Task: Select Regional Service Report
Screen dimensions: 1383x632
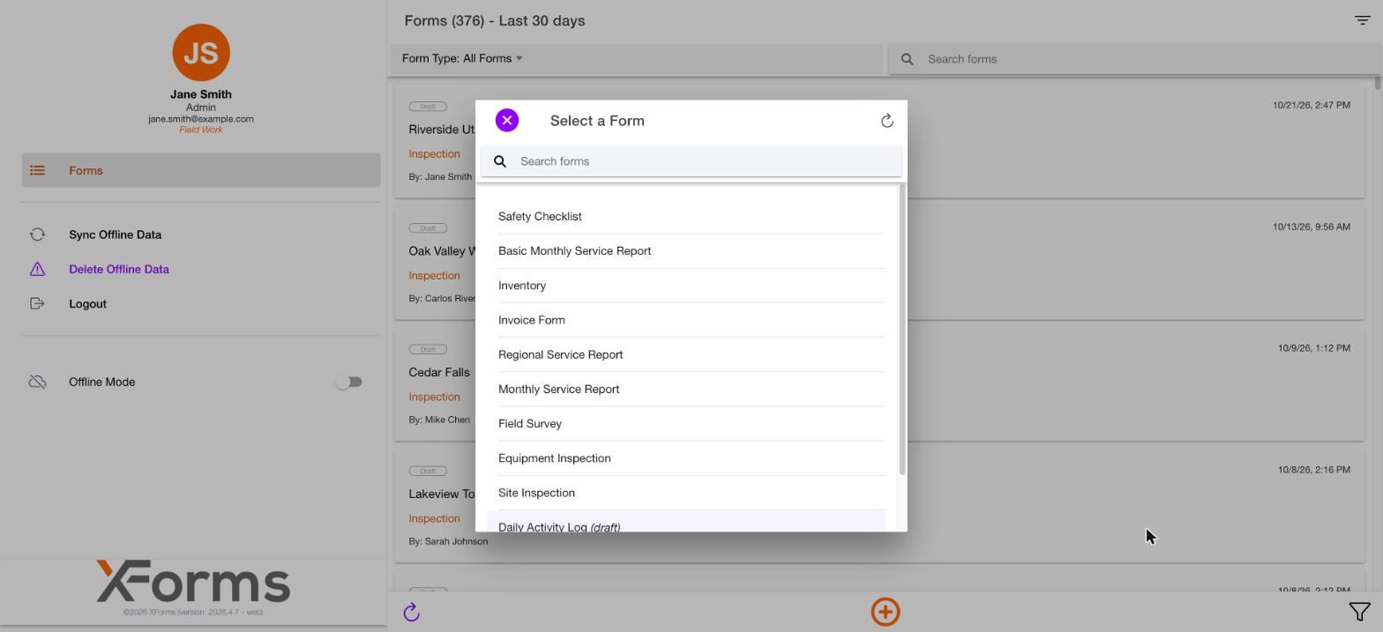Action: (691, 354)
